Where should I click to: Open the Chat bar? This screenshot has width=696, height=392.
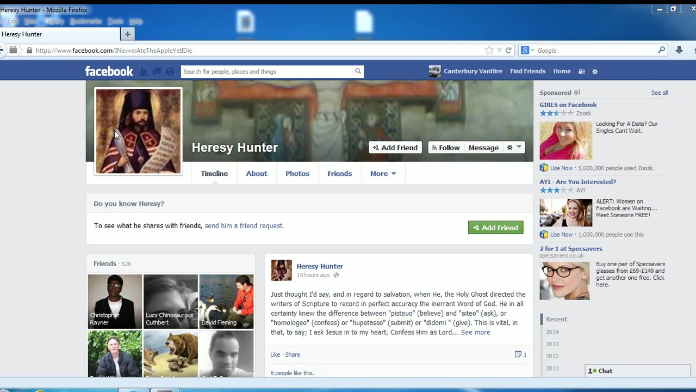pos(637,371)
